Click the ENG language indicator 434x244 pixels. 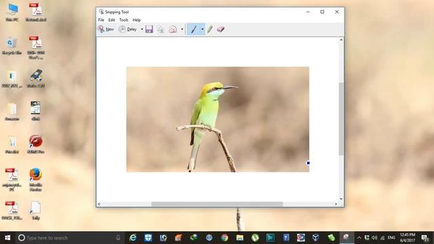click(x=391, y=238)
